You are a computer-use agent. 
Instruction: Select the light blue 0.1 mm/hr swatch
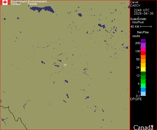143,94
